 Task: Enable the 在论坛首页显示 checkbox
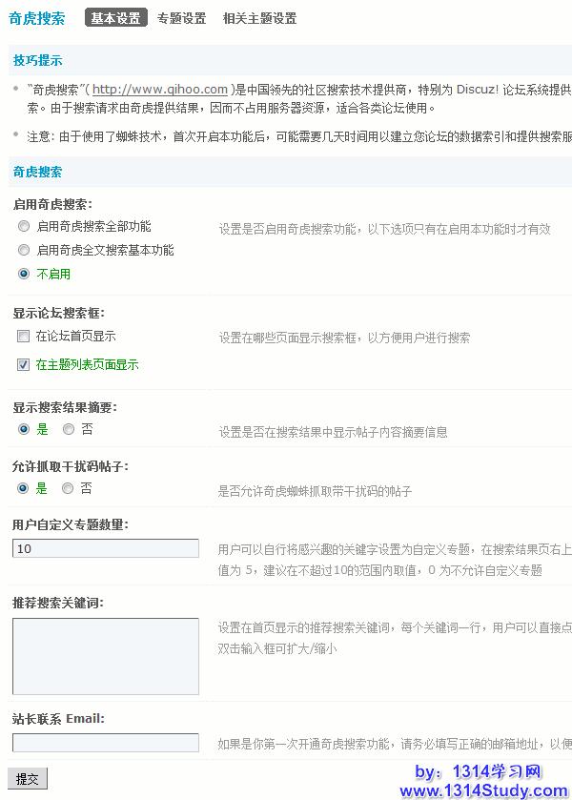coord(24,337)
